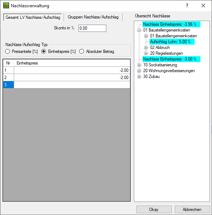
Task: Click the green Nachlassverwaltung window icon
Action: tap(6, 6)
